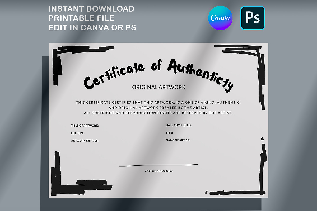Select the "ORIGINAL ARTWORK" subtitle
Screen dimensions: 317x211
coord(159,87)
